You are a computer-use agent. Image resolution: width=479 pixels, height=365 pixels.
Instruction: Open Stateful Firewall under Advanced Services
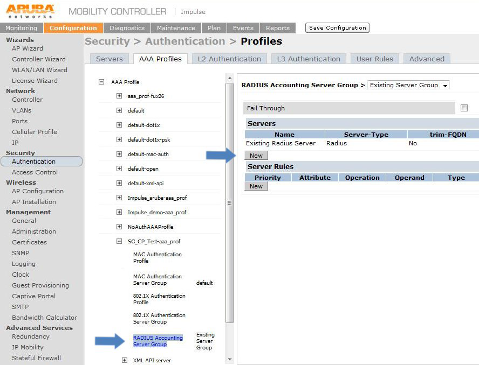pos(36,358)
